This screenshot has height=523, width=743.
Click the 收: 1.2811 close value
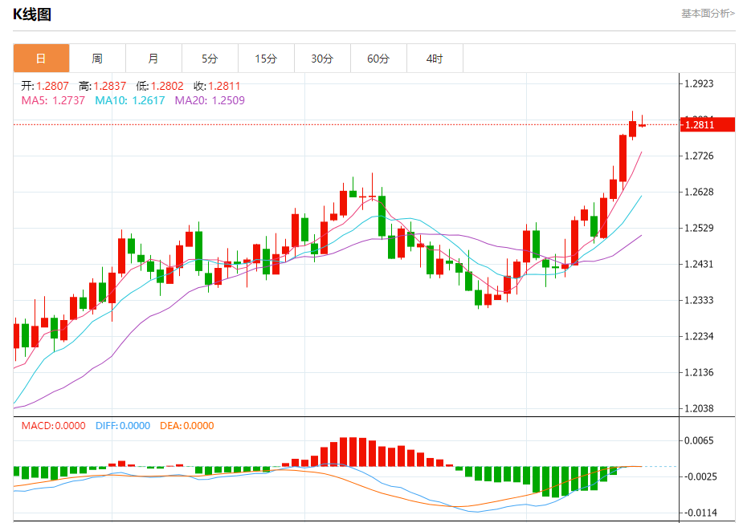(x=217, y=86)
